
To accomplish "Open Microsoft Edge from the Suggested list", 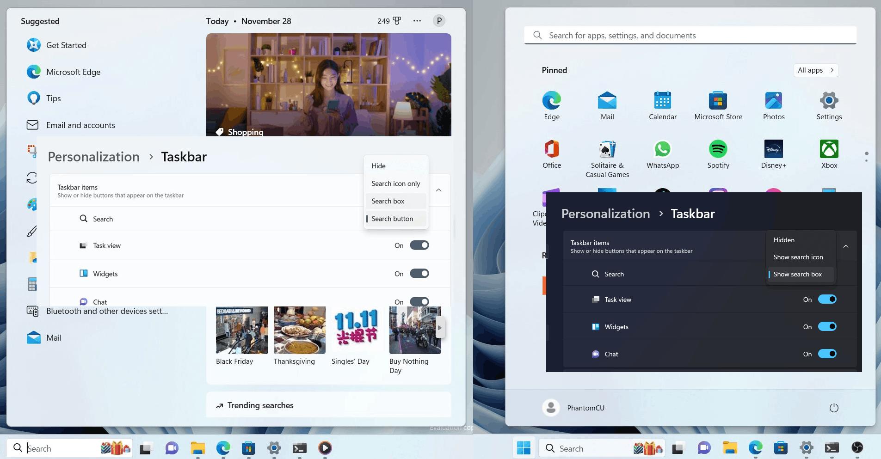I will click(73, 72).
